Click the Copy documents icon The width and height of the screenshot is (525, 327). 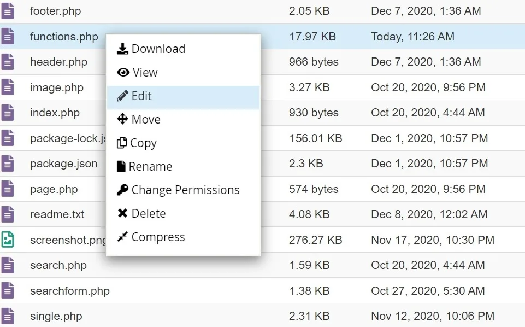click(121, 143)
